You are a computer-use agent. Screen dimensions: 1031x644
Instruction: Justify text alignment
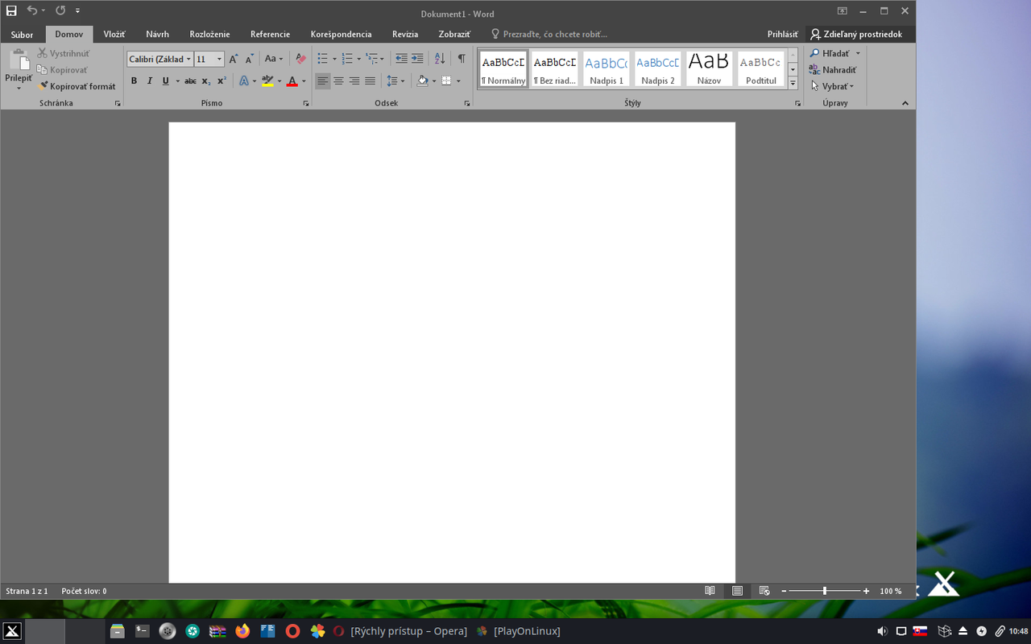point(371,80)
